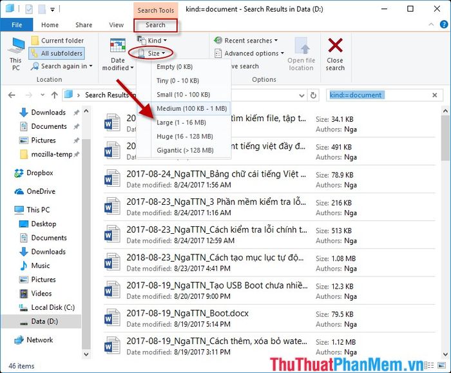The height and width of the screenshot is (373, 451).
Task: Open the File ribbon tab
Action: 17,25
